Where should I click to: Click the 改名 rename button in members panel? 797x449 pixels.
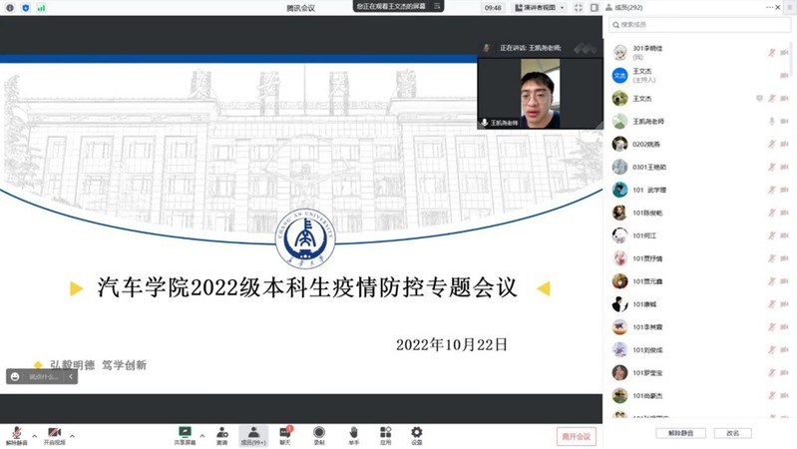click(733, 433)
